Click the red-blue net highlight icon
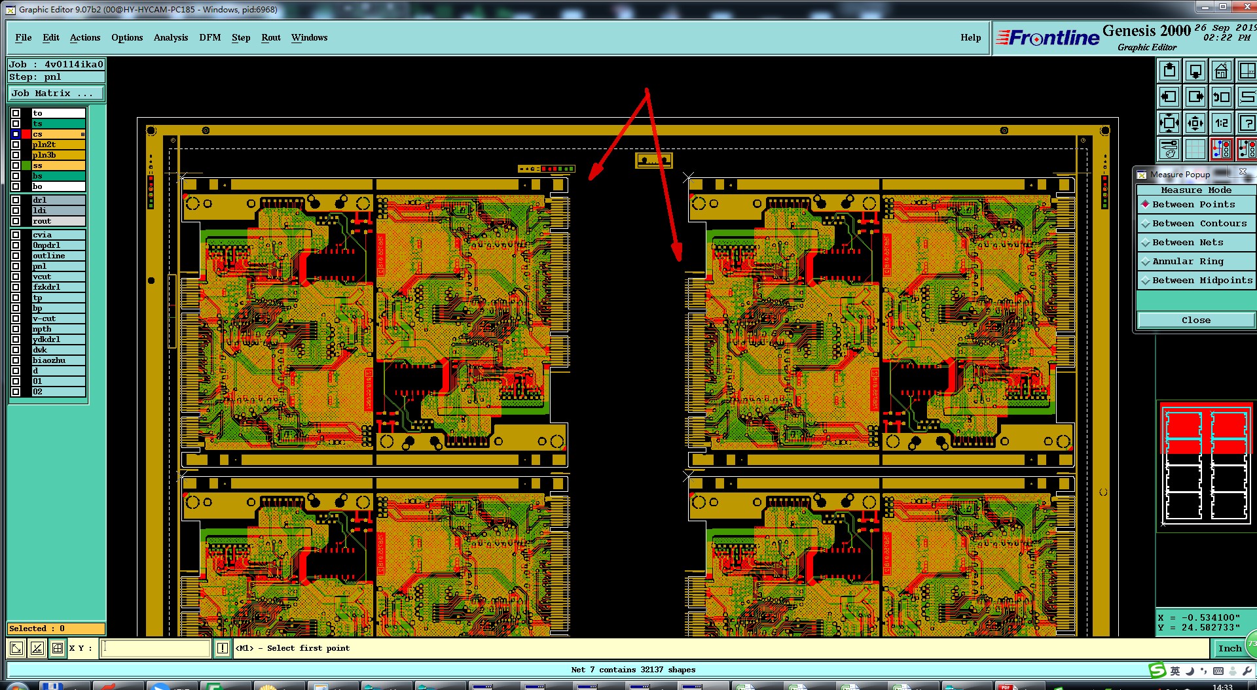The image size is (1257, 690). (x=1222, y=149)
